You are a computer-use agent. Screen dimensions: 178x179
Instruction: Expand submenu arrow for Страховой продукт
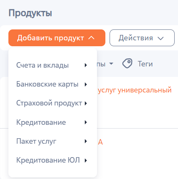[x=86, y=103]
